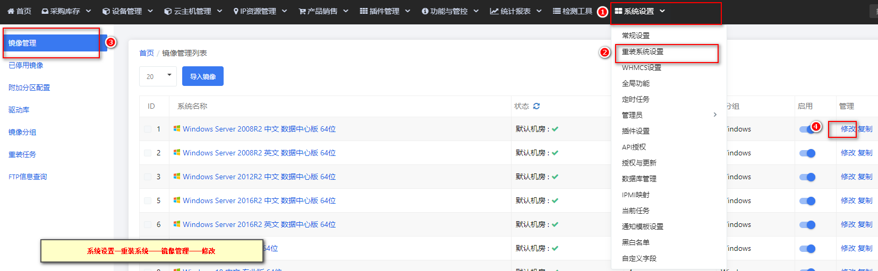Tick the checkbox for image ID 1
878x271 pixels.
pyautogui.click(x=148, y=129)
